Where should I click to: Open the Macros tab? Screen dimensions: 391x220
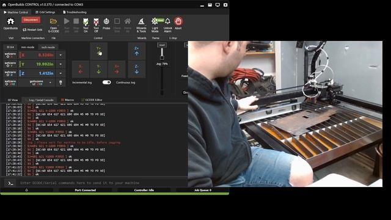68,100
